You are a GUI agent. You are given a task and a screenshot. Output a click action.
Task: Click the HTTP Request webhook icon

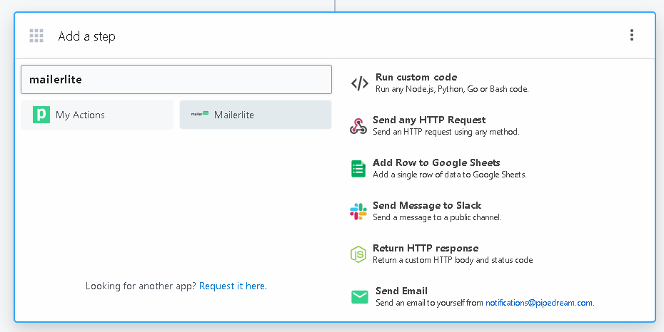[358, 126]
